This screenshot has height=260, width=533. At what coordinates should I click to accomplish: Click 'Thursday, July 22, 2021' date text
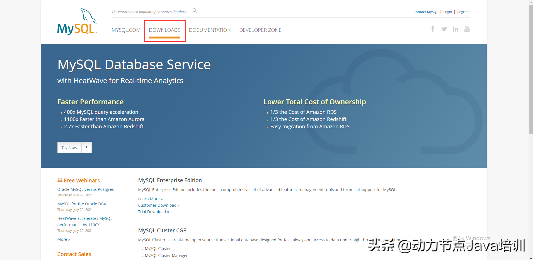pyautogui.click(x=75, y=195)
